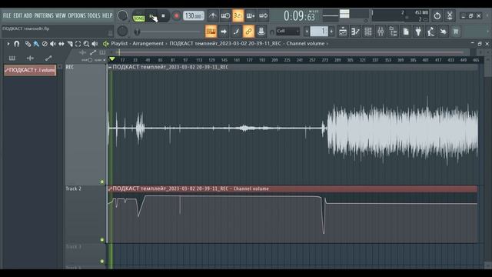Click the song position slider

[168, 32]
